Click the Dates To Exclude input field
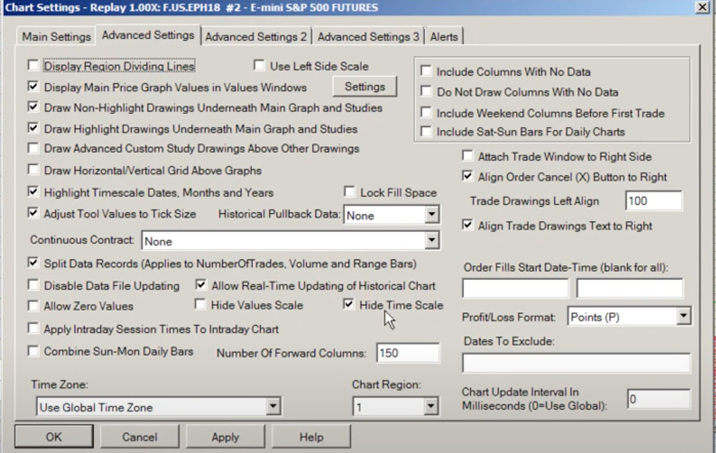 (x=576, y=363)
